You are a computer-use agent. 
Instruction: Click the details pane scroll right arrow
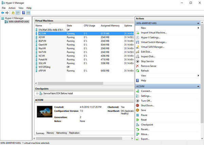[132, 139]
